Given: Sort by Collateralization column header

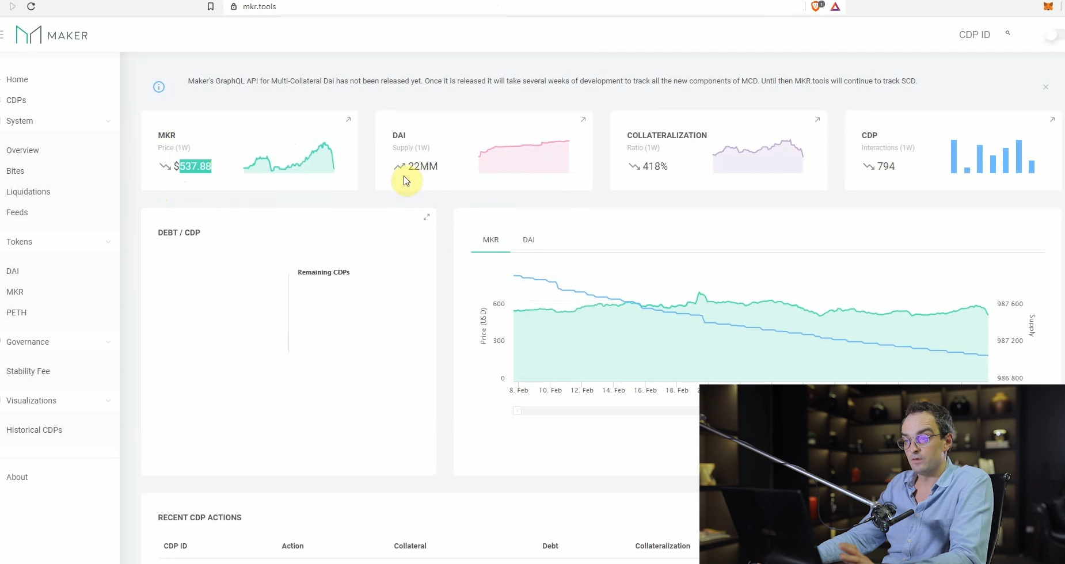Looking at the screenshot, I should (x=663, y=546).
